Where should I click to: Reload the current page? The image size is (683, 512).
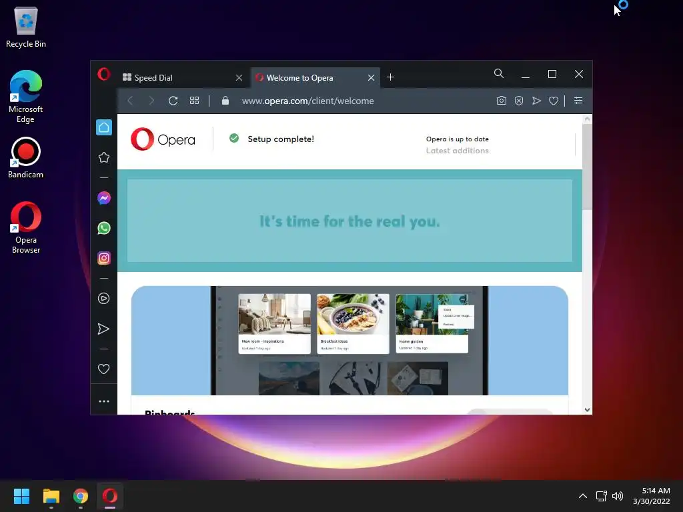(173, 101)
